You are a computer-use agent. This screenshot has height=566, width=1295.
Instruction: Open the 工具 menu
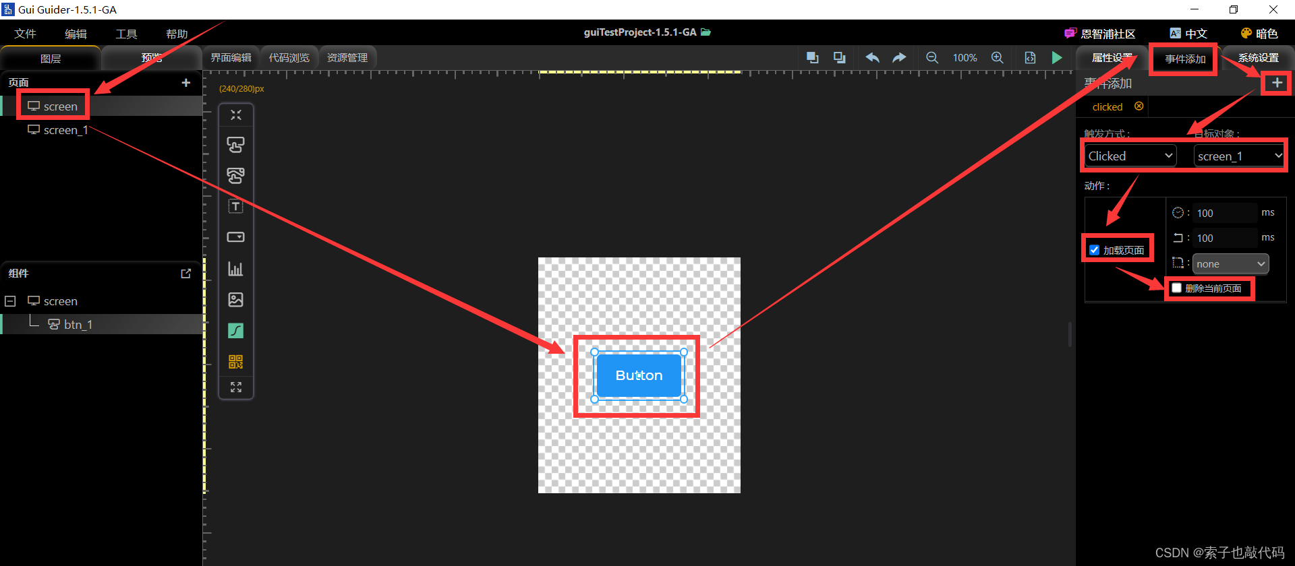tap(126, 34)
